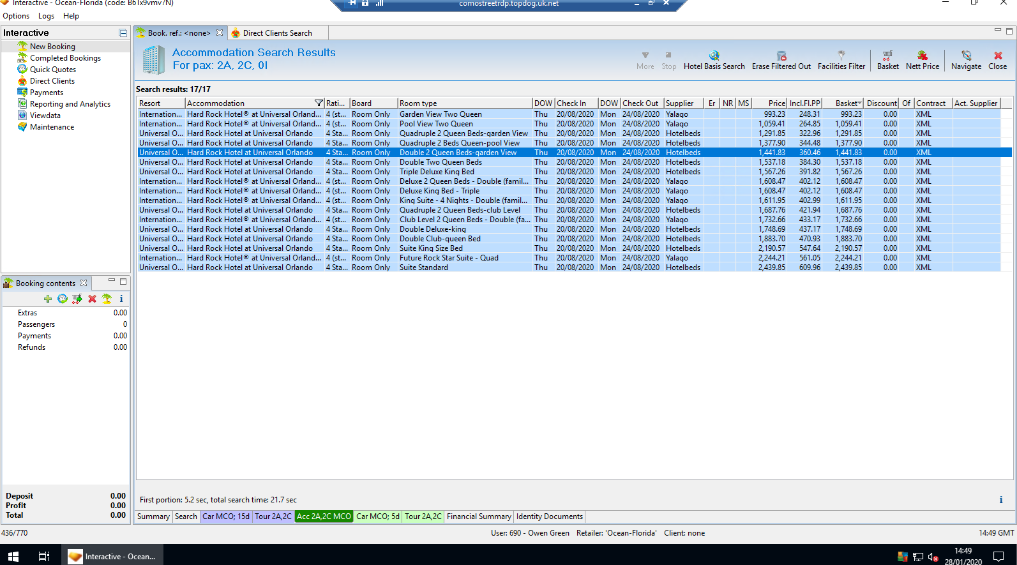Minimize the Interactive navigation panel

pos(123,33)
